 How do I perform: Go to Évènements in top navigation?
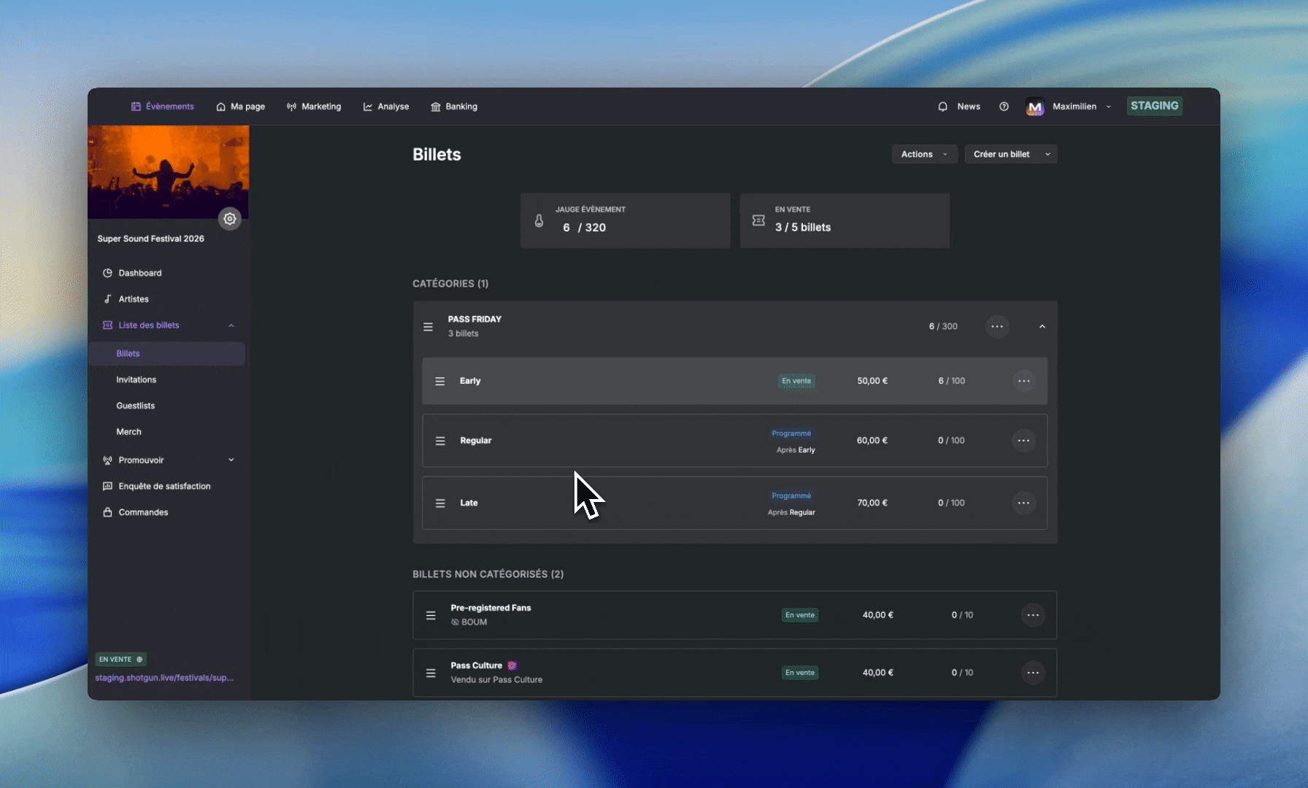(x=163, y=107)
